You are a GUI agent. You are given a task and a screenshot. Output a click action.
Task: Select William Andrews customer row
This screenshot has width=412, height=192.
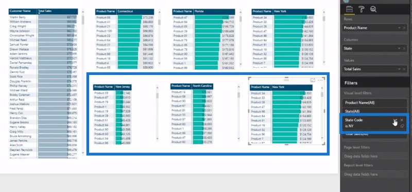pos(20,22)
